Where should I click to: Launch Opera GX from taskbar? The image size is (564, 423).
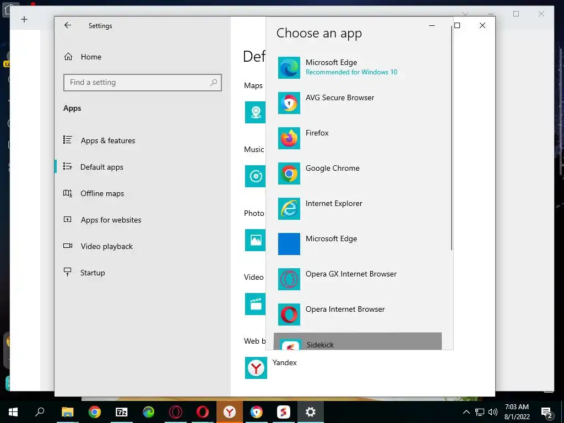click(176, 412)
